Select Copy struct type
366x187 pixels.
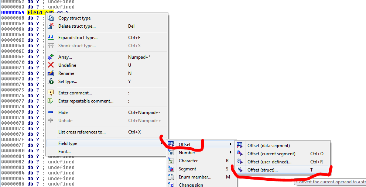pos(74,18)
